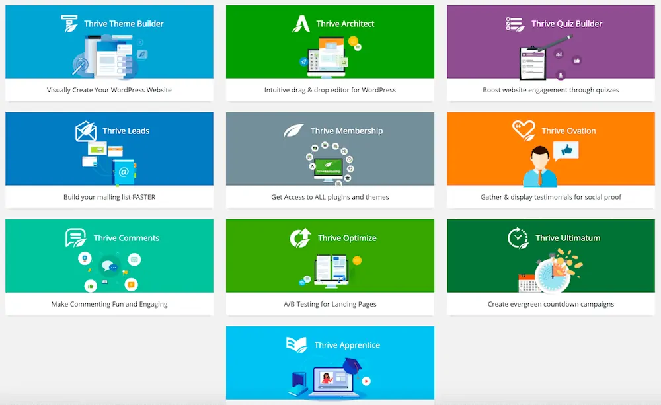Open 'Get Access to ALL plugins and themes'

click(330, 197)
